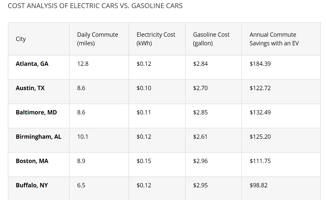Select the Austin, TX row label
Image resolution: width=326 pixels, height=200 pixels.
pyautogui.click(x=30, y=88)
